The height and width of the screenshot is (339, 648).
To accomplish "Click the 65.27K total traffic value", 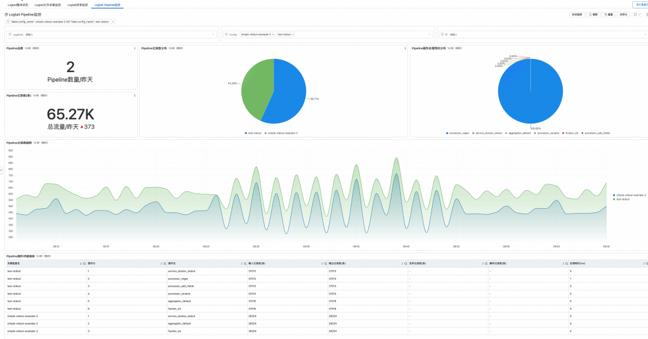I will point(71,114).
